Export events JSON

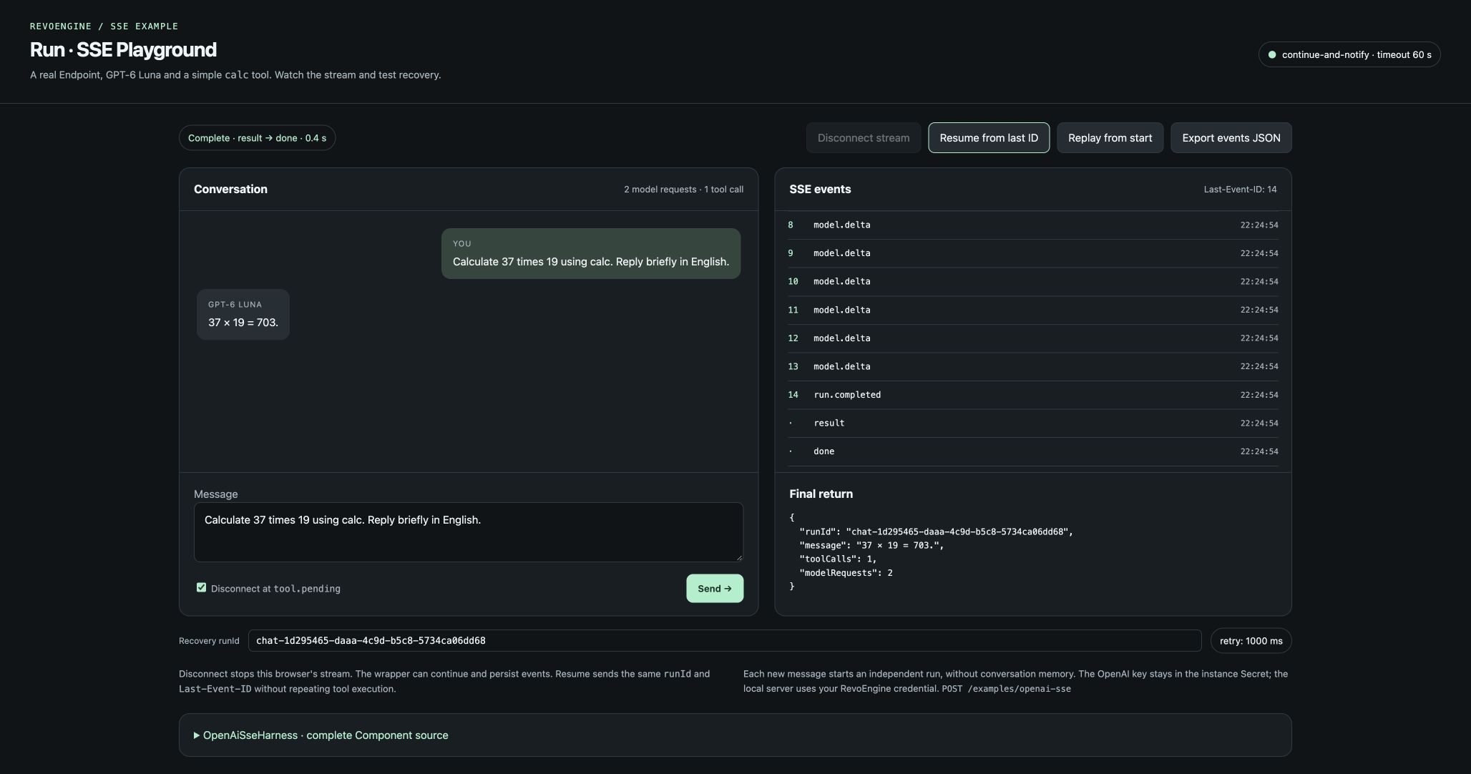[x=1231, y=138]
